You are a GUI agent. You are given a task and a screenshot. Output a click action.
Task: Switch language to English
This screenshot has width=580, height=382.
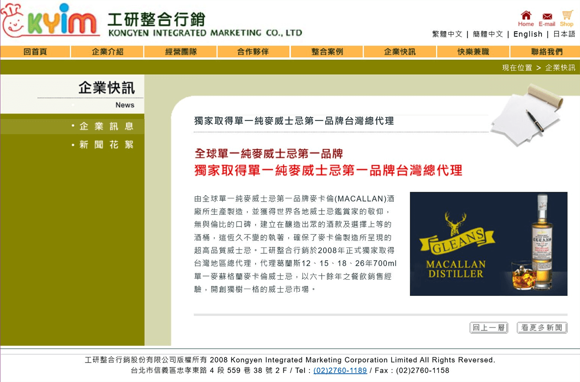tap(528, 34)
